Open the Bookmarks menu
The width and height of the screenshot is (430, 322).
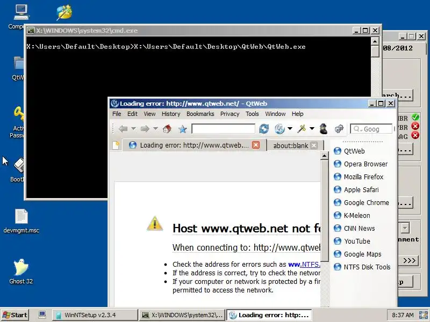point(200,114)
